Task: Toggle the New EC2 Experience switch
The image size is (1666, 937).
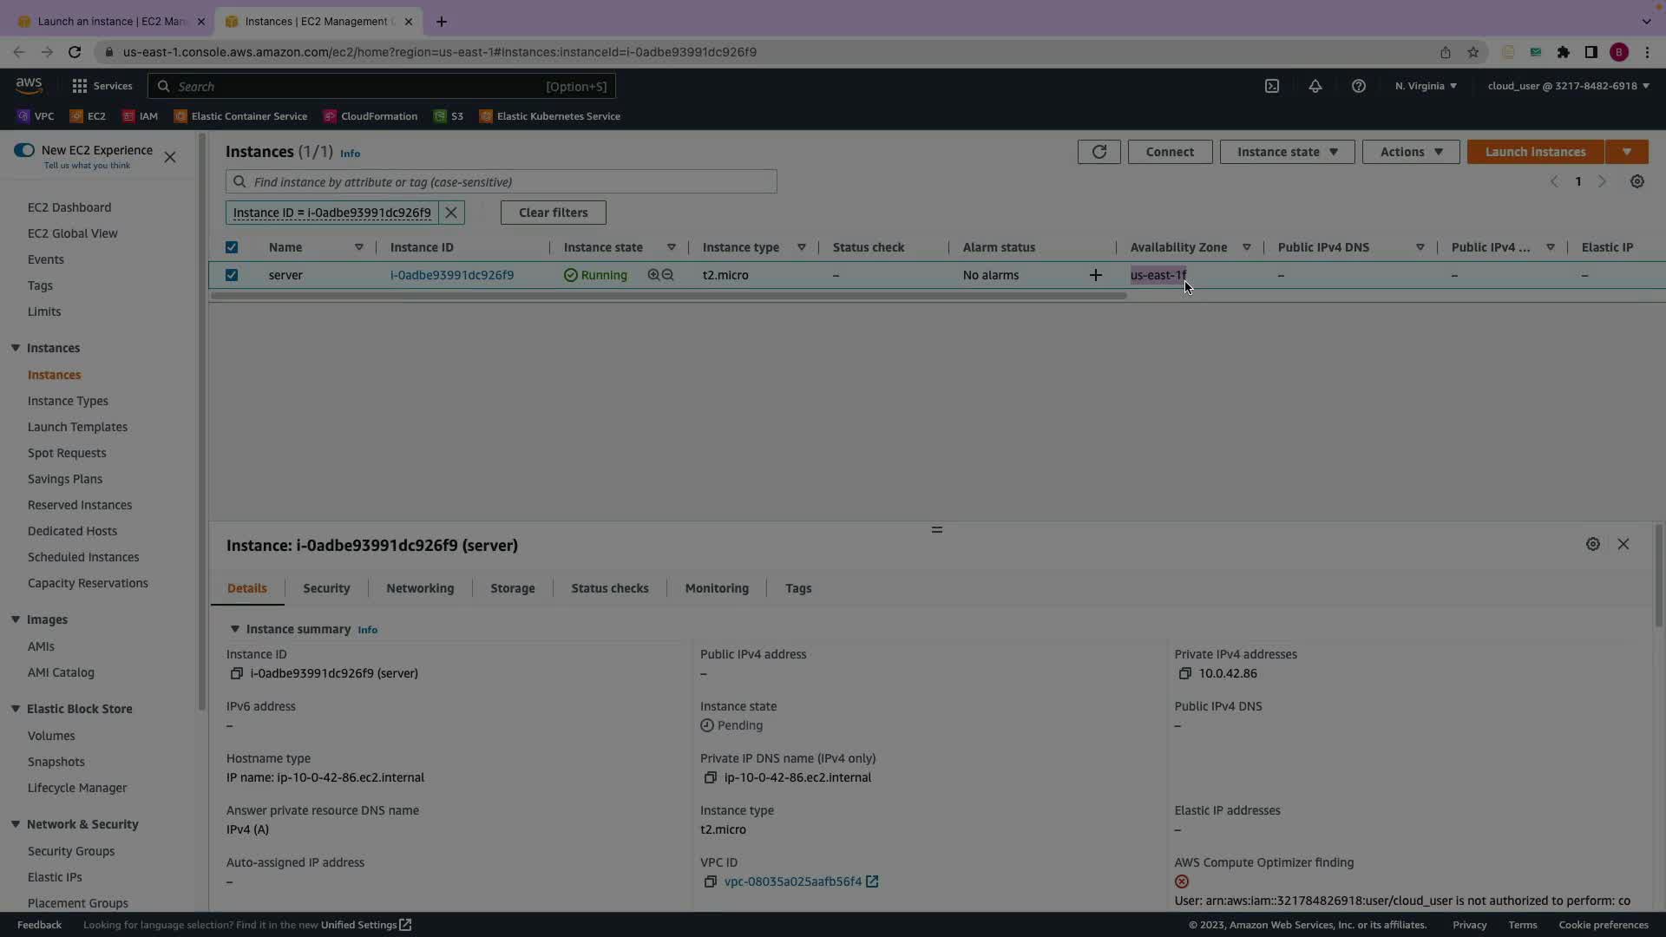Action: coord(24,150)
